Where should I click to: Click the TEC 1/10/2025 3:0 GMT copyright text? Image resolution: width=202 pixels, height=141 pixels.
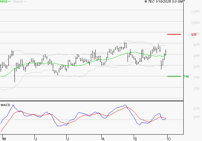pos(165,2)
